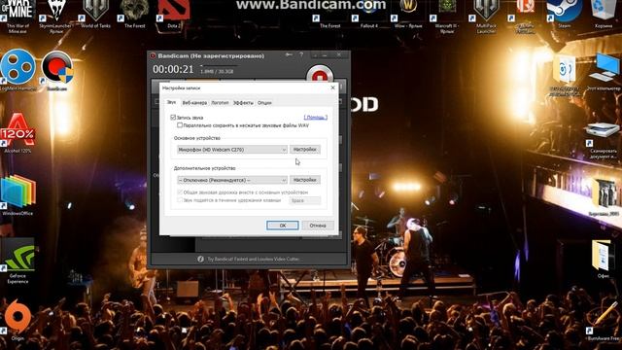
Task: Open the Origin desktop shortcut
Action: click(x=17, y=320)
